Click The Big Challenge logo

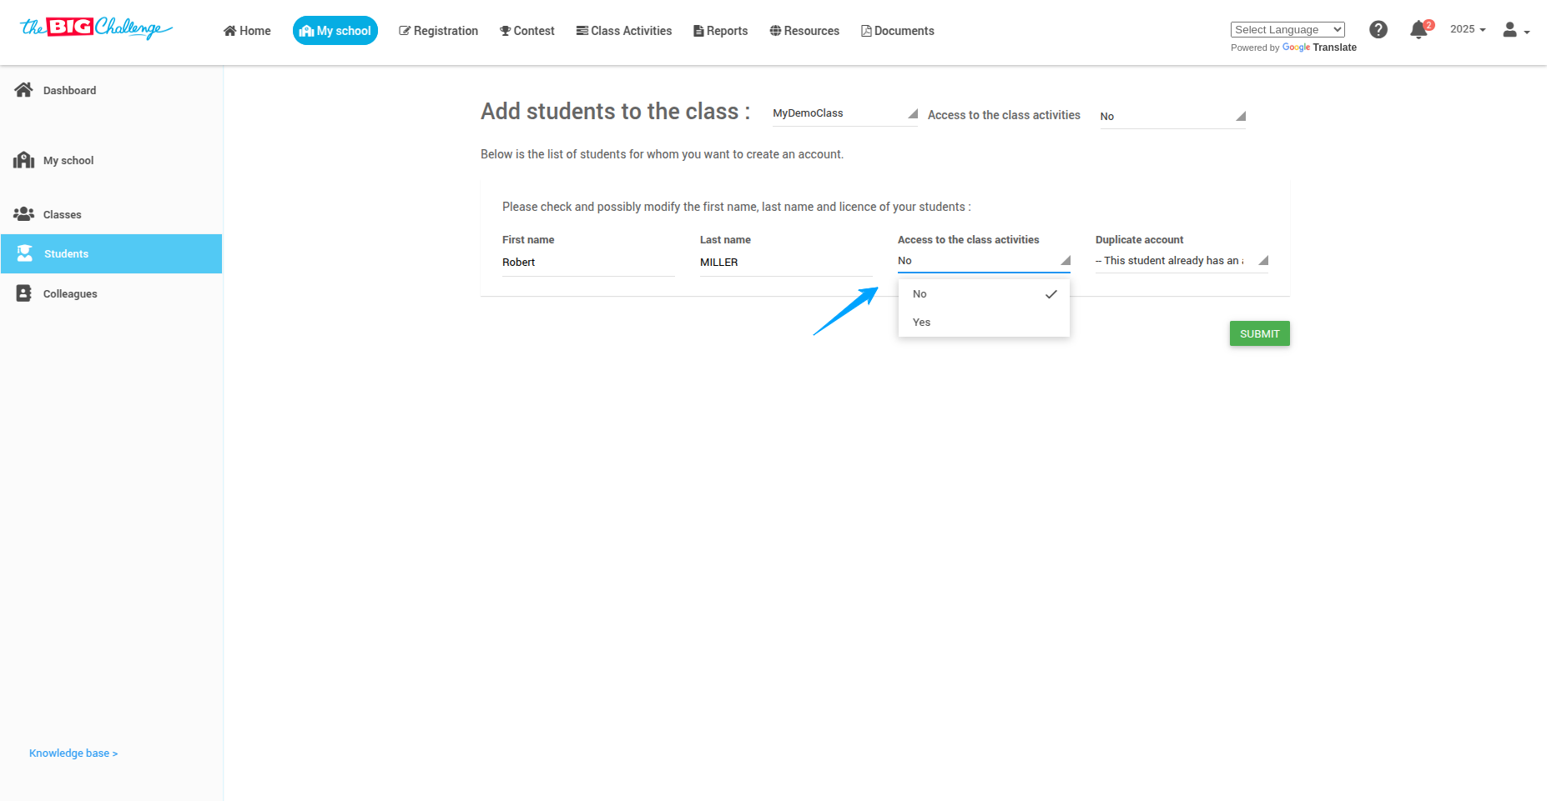(x=96, y=28)
